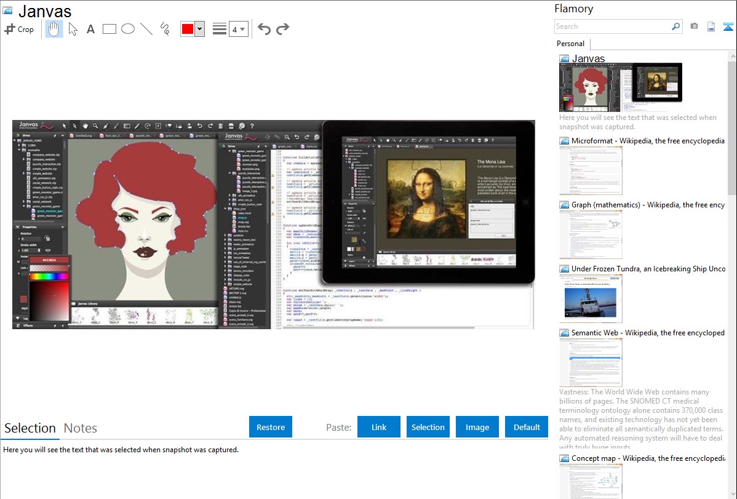Click the Paste Selection button
The width and height of the screenshot is (737, 499).
tap(428, 427)
